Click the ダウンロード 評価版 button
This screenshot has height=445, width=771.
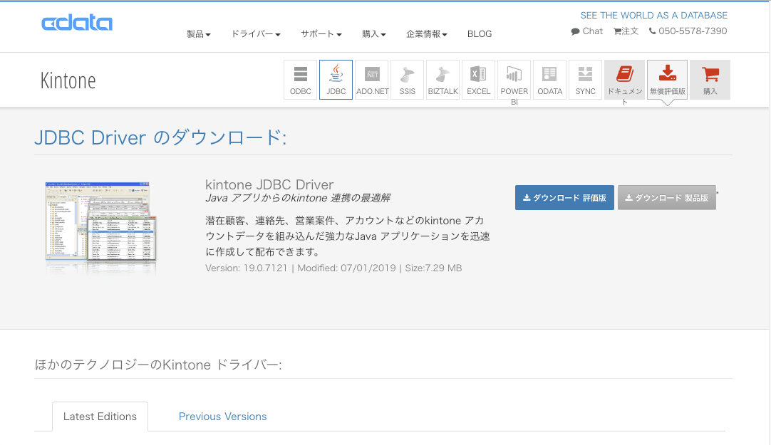pyautogui.click(x=564, y=197)
